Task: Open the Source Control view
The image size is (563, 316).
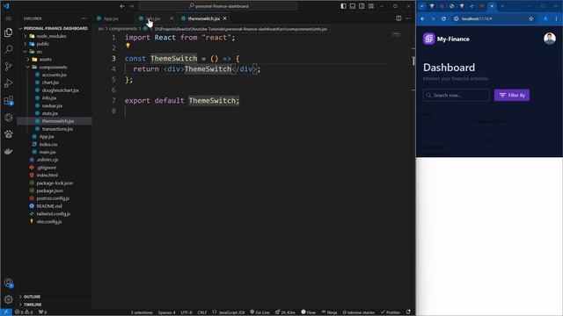Action: (8, 67)
